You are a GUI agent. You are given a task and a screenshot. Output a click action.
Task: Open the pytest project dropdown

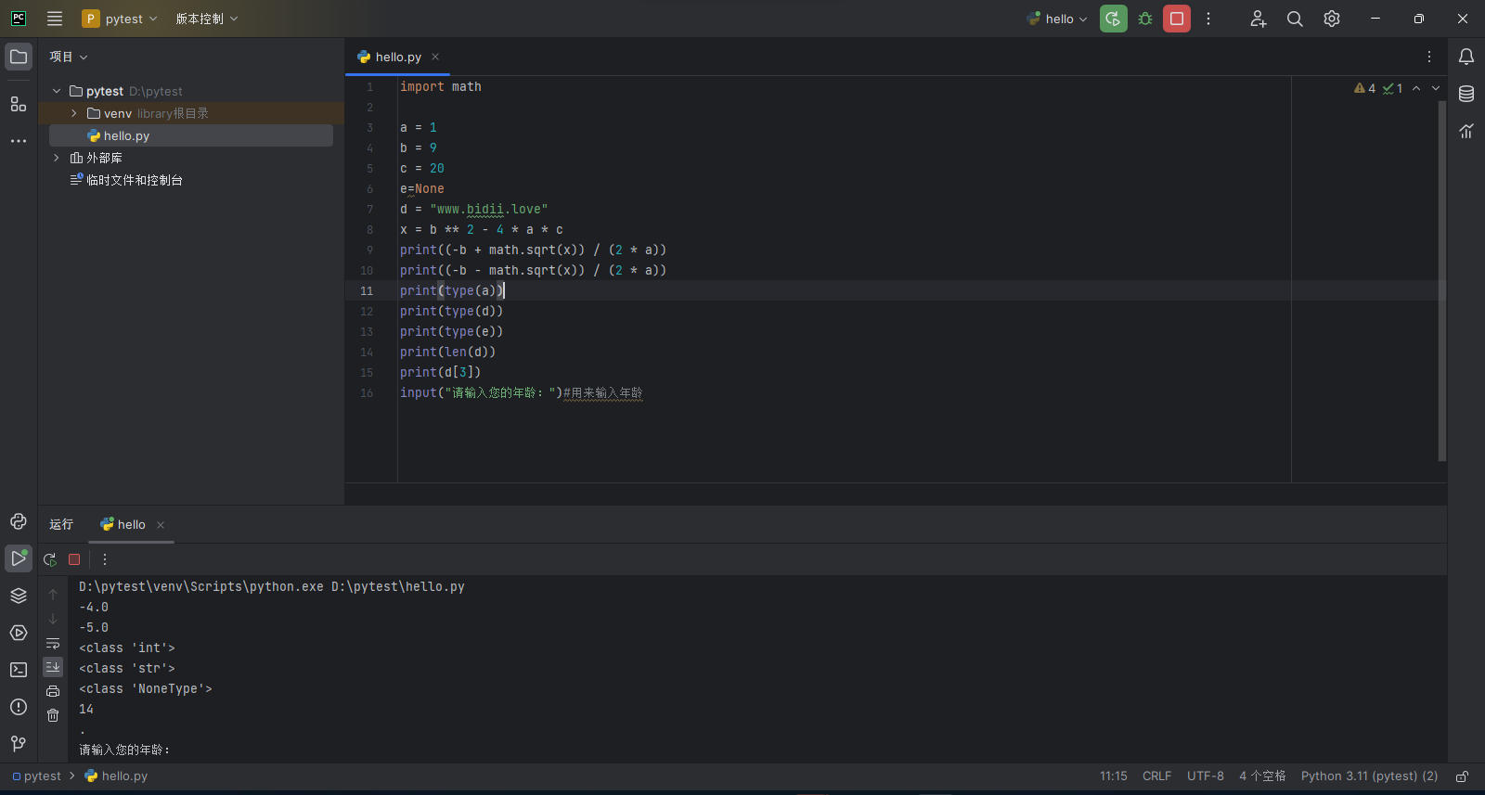[121, 19]
